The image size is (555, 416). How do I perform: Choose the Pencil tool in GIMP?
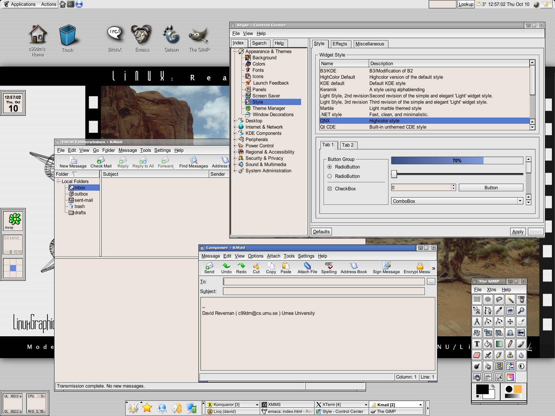pyautogui.click(x=510, y=344)
